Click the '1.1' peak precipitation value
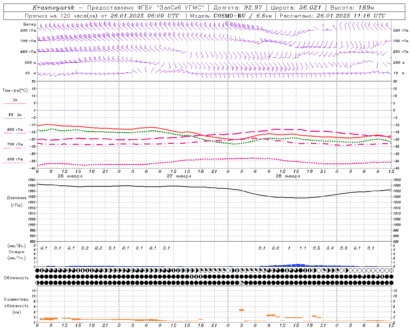The height and width of the screenshot is (328, 410). pos(303,248)
